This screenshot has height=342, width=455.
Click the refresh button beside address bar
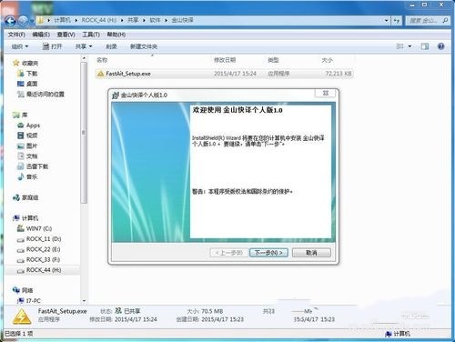397,20
